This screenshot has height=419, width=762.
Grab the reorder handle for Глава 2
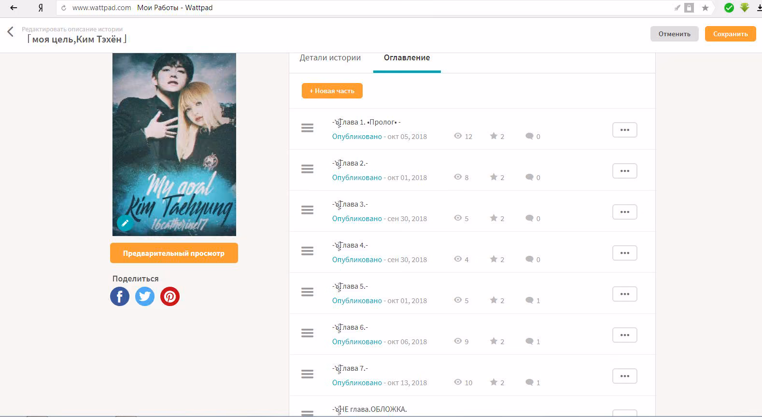tap(308, 169)
